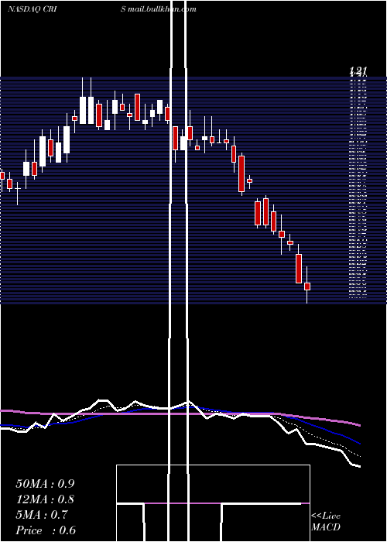387x542 pixels.
Task: Click the NASDAQ CRI ticker label
Action: [x=33, y=9]
